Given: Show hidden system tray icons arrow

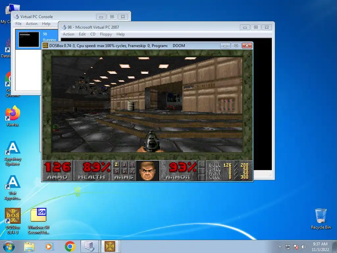Looking at the screenshot, I should (280, 247).
